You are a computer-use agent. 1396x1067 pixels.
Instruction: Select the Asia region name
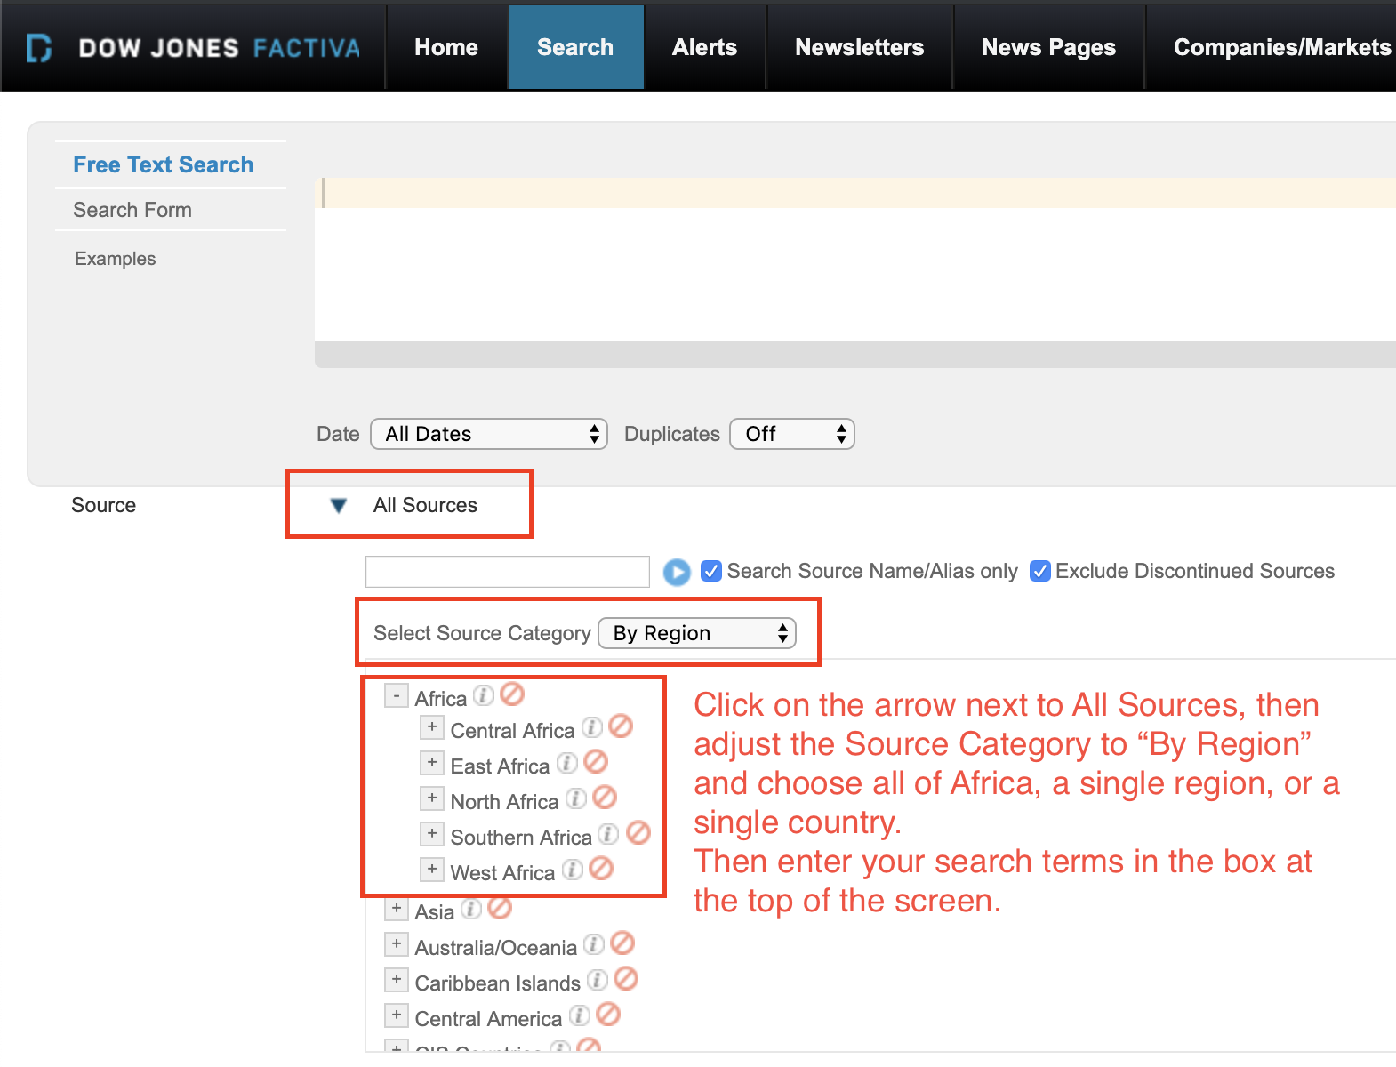(435, 911)
